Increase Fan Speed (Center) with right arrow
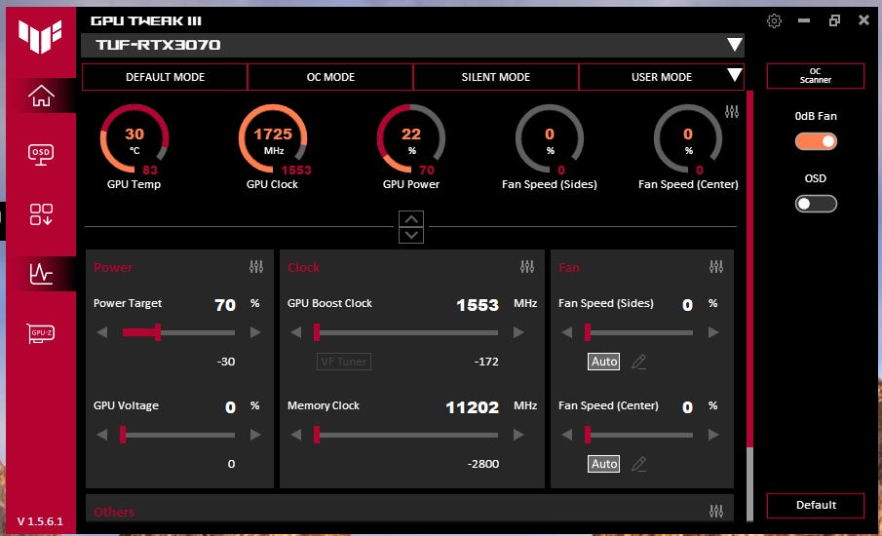Screen dimensions: 882x536 713,435
